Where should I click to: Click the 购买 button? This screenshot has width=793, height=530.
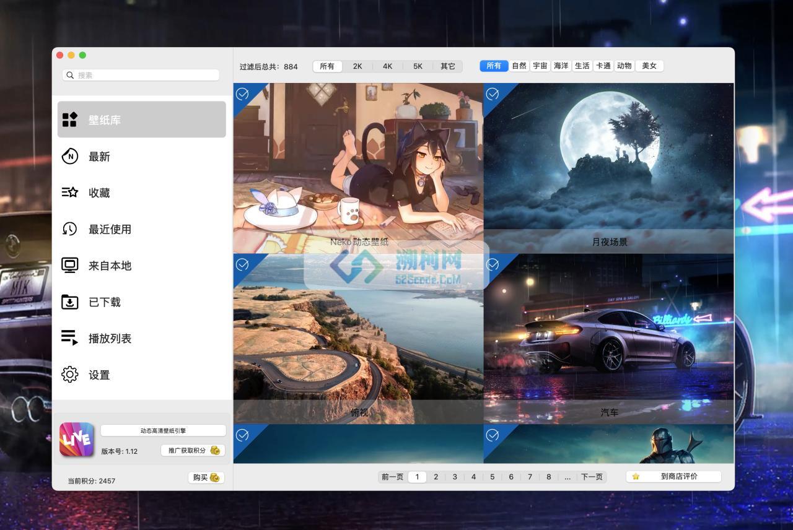tap(206, 477)
